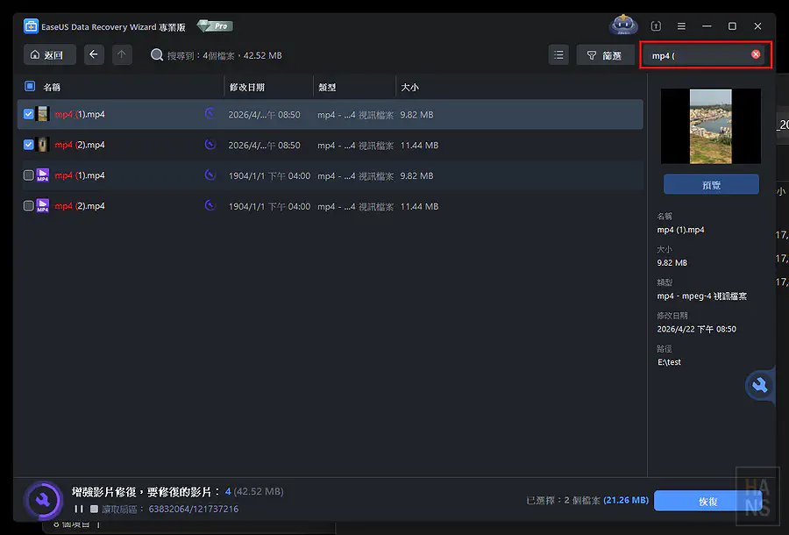This screenshot has width=789, height=535.
Task: Check the mp4 (2).mp4 dated 1904/1/1
Action: click(x=29, y=206)
